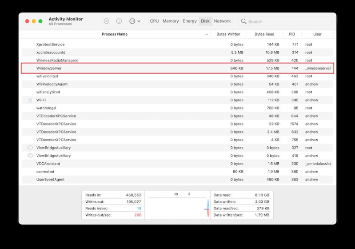Click the stop process (X) toolbar icon
Screen dimensions: 355x249
[106, 21]
